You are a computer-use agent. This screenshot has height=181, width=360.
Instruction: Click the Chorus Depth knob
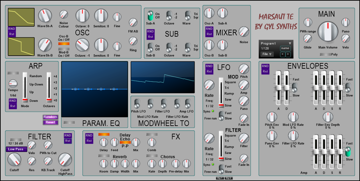pyautogui.click(x=162, y=163)
